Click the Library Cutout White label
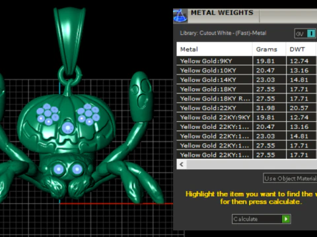This screenshot has height=237, width=317. (x=223, y=33)
